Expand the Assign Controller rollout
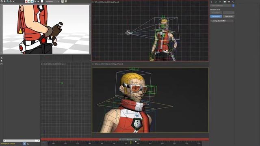Screen dimensions: 260x146 [222, 21]
